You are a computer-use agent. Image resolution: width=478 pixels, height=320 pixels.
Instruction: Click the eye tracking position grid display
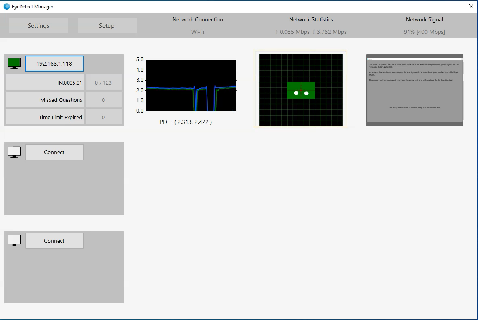click(x=301, y=90)
